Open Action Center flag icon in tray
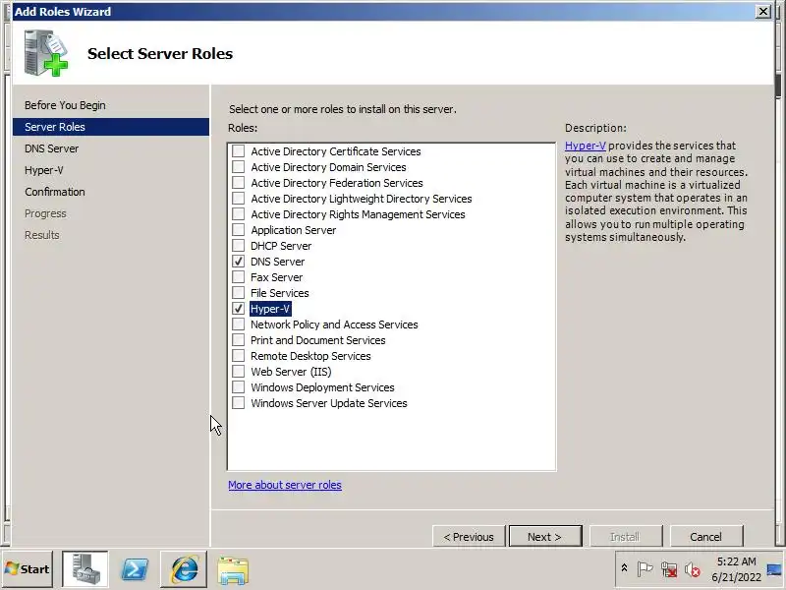Image resolution: width=786 pixels, height=590 pixels. click(645, 569)
